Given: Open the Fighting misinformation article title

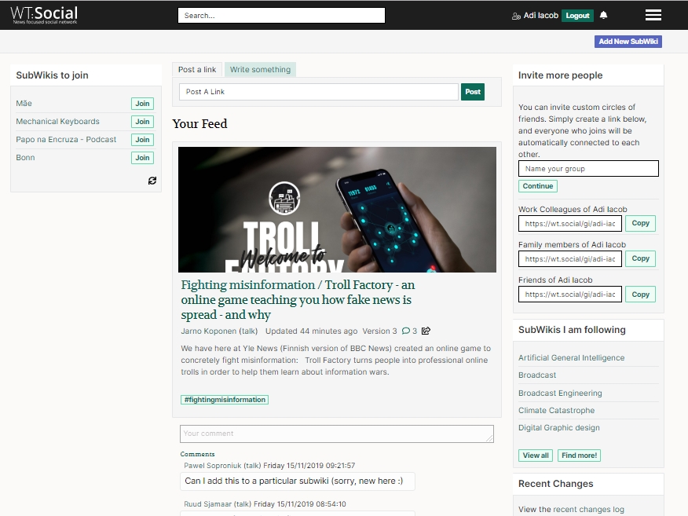Looking at the screenshot, I should click(x=298, y=300).
